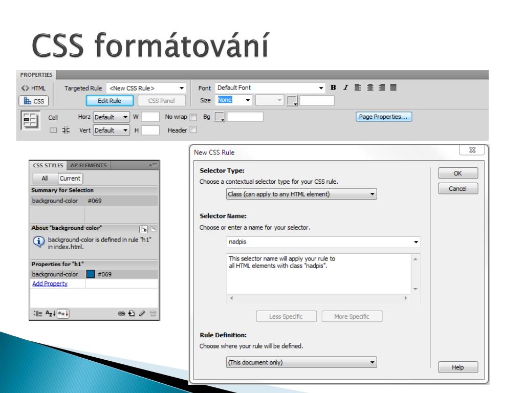This screenshot has width=524, height=393.
Task: Click New CSS Rule icon
Action: click(x=132, y=314)
